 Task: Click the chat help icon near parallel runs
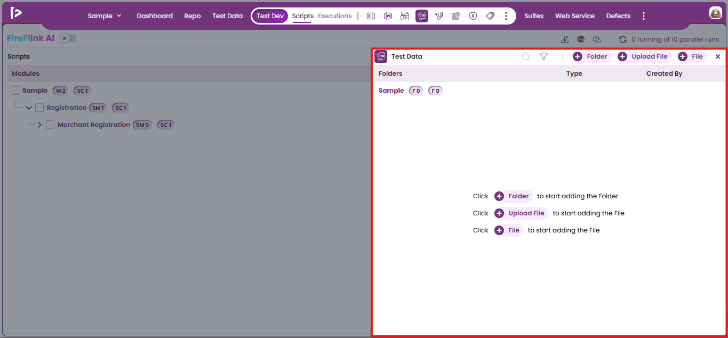point(597,39)
